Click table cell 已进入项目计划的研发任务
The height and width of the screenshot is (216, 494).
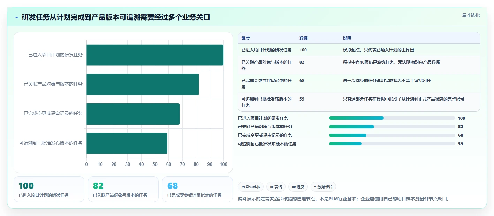tap(267, 50)
